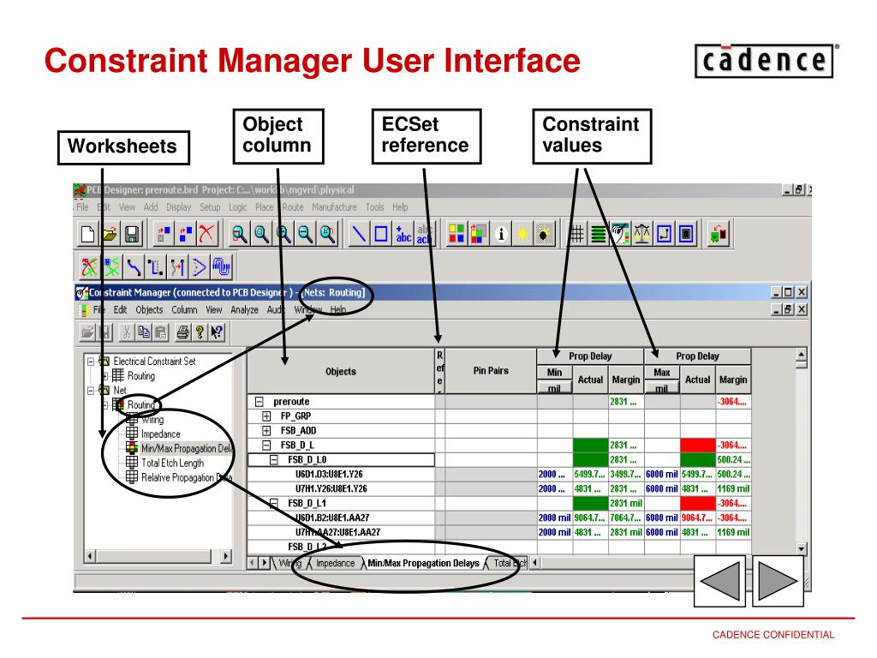
Task: Collapse the Electrical Constraint Set tree node
Action: (x=91, y=362)
